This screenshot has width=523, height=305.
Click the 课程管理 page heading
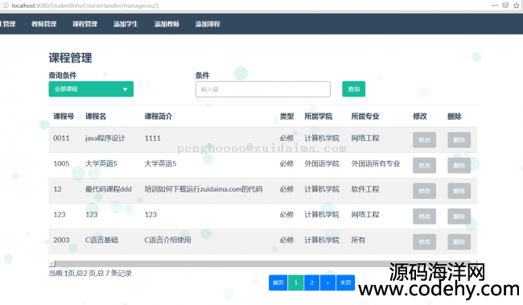click(70, 58)
